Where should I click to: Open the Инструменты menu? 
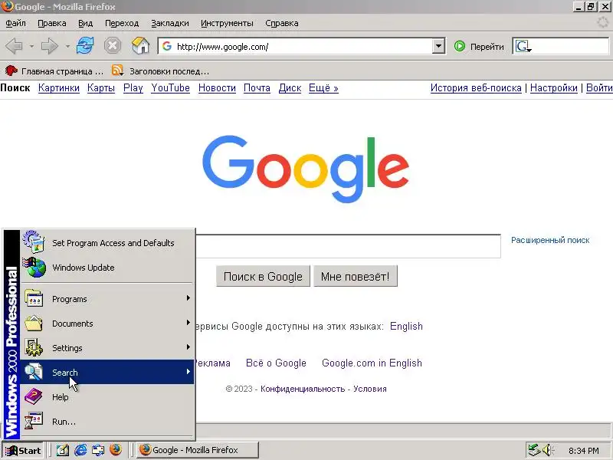click(x=227, y=23)
